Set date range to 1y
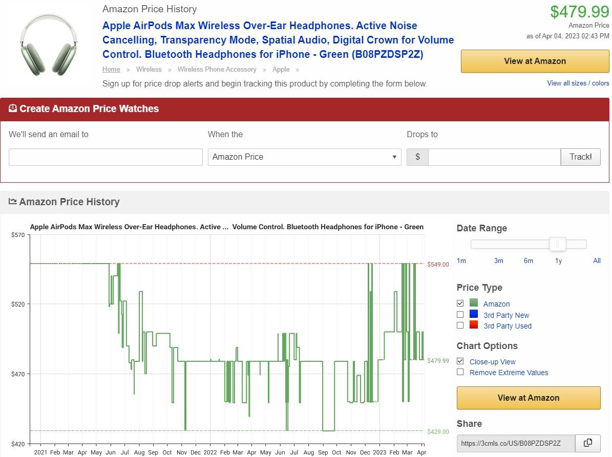 (559, 260)
